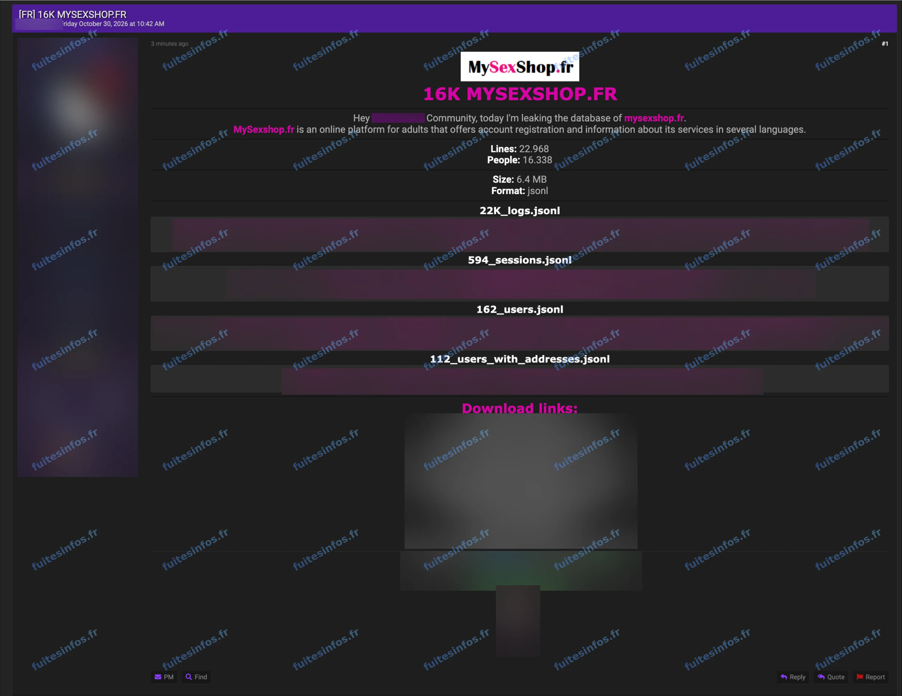Viewport: 902px width, 696px height.
Task: Click the People: 16.338 text
Action: (x=520, y=160)
